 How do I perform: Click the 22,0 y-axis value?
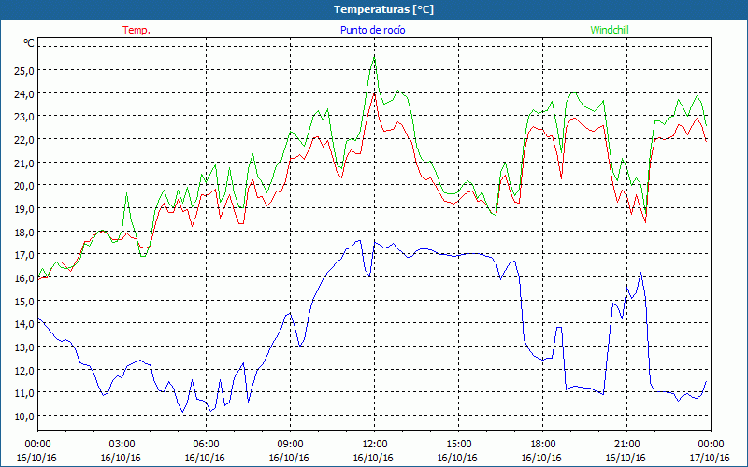24,139
